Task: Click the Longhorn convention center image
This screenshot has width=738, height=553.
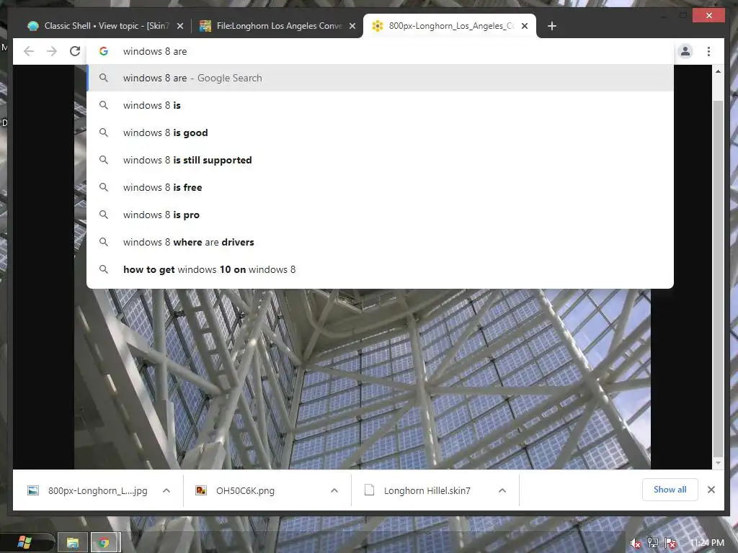Action: tap(363, 379)
